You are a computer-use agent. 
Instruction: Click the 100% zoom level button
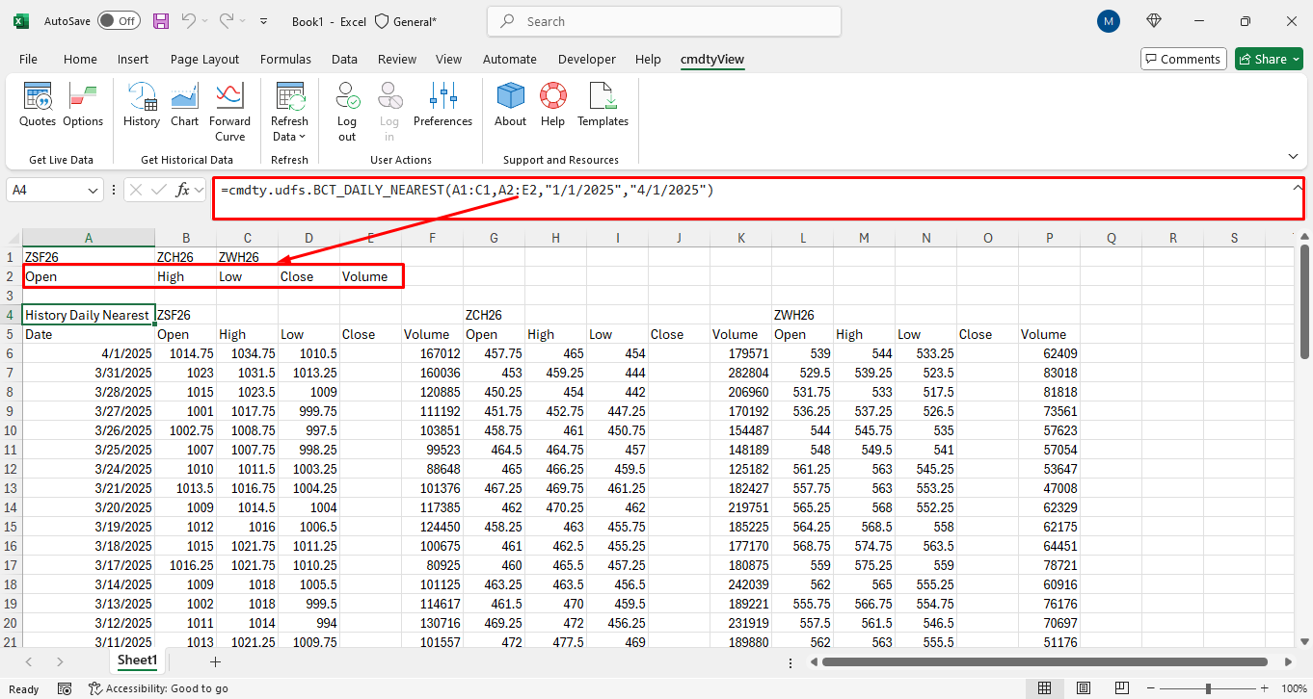pos(1294,688)
